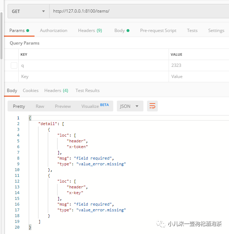This screenshot has height=234, width=229.
Task: Select the Pretty view button
Action: click(19, 106)
